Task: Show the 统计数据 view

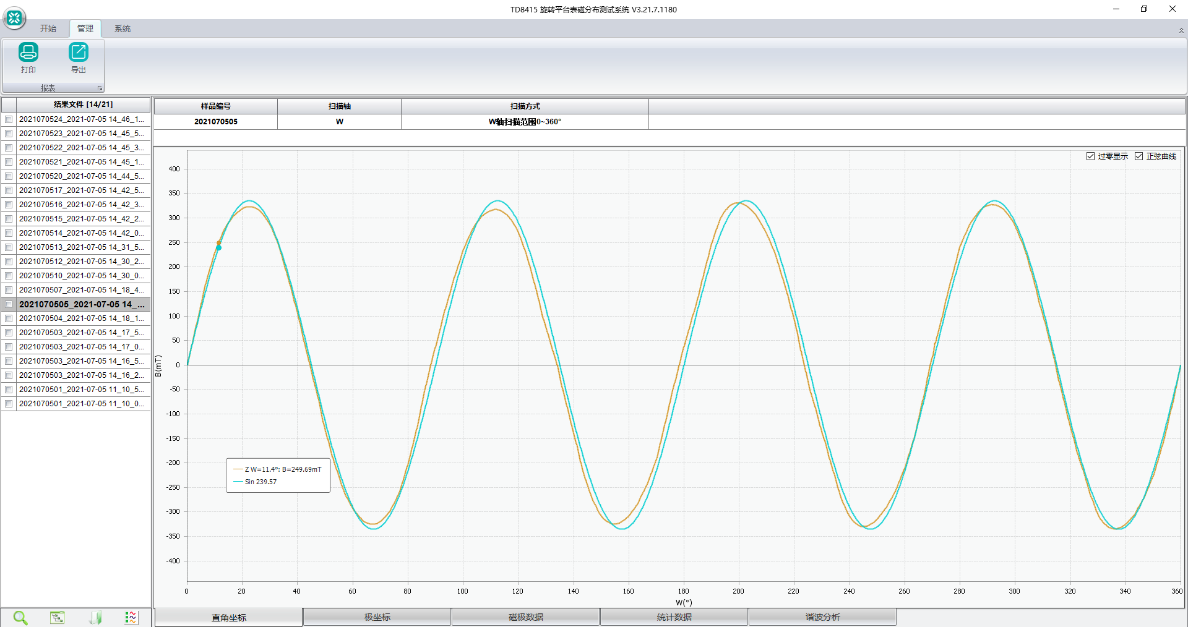Action: click(x=674, y=617)
